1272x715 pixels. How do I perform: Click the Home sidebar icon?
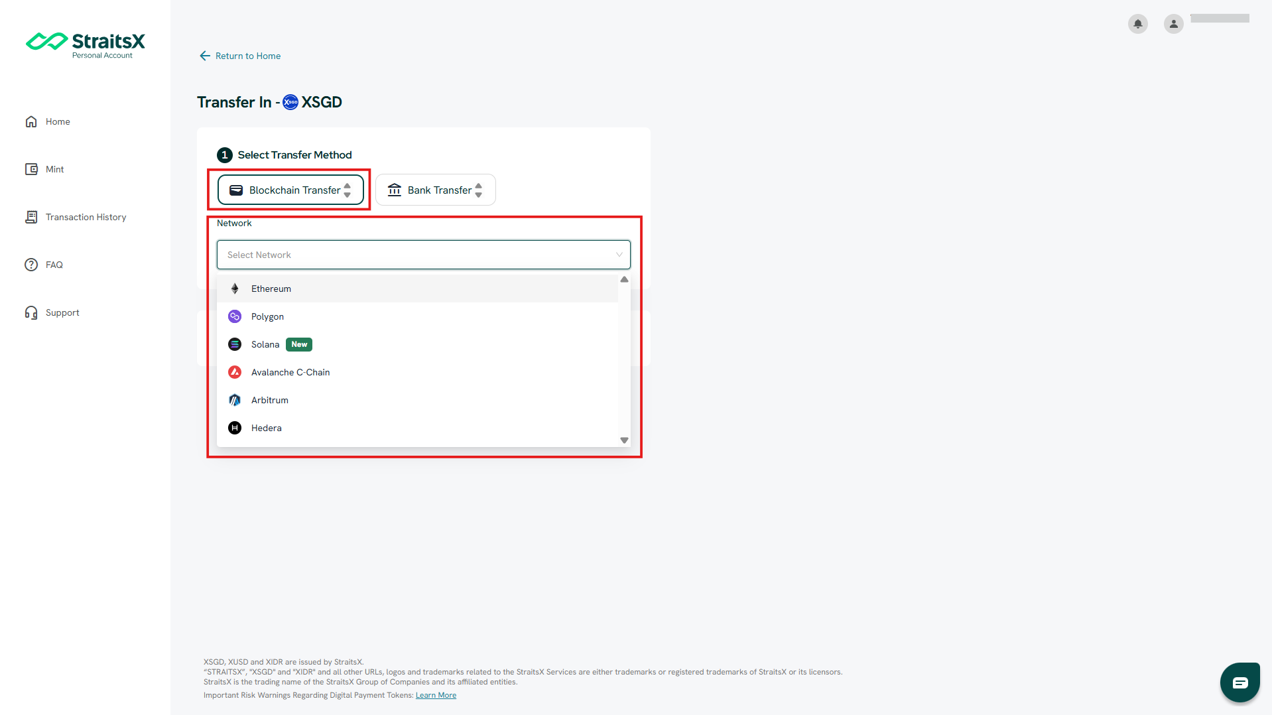pos(31,121)
